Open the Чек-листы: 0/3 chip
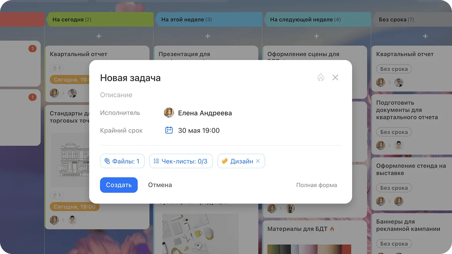Viewport: 452px width, 254px height. tap(180, 161)
